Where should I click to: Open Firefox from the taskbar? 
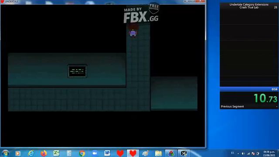click(44, 153)
